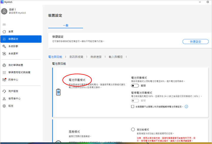Switch to 無線連接 section tab
Viewport: 212px width, 144px height.
pyautogui.click(x=96, y=57)
